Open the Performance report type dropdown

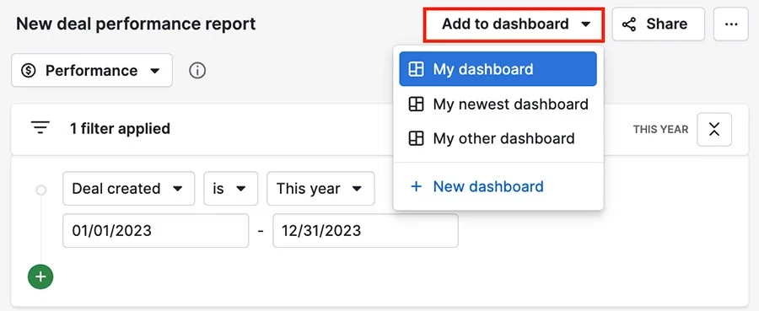(x=92, y=71)
